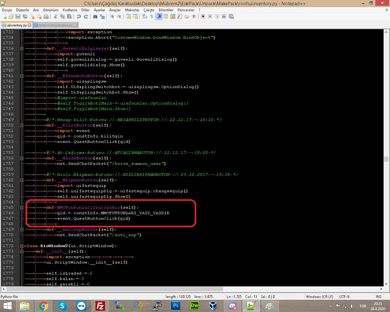Print the document via the printer icon
This screenshot has height=312, width=390.
pos(46,16)
